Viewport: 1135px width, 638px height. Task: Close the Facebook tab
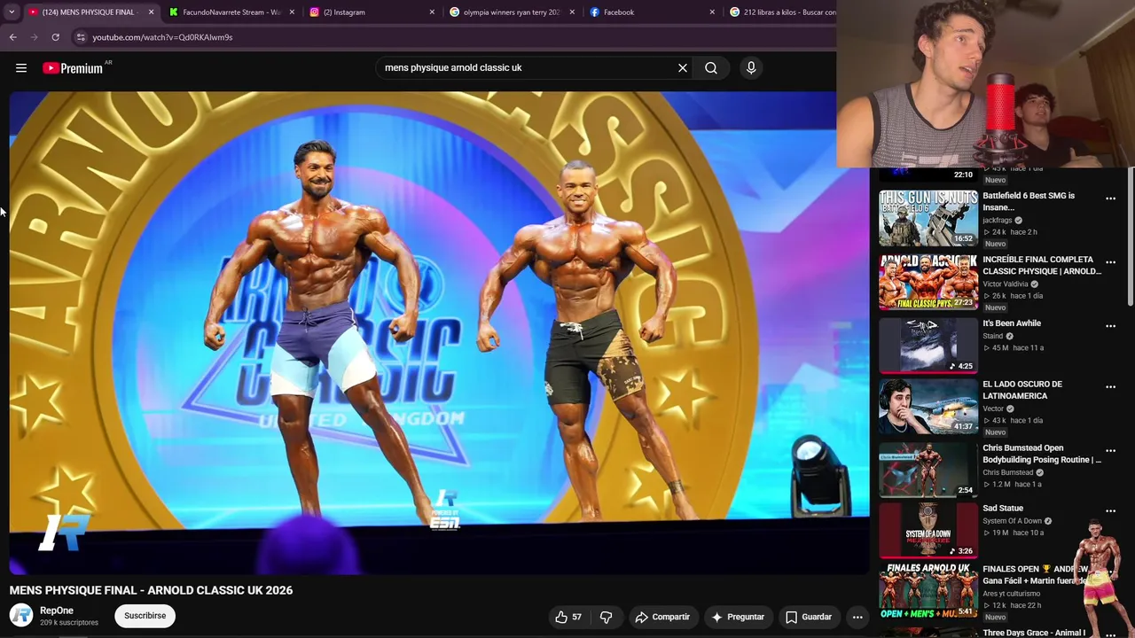click(x=712, y=12)
